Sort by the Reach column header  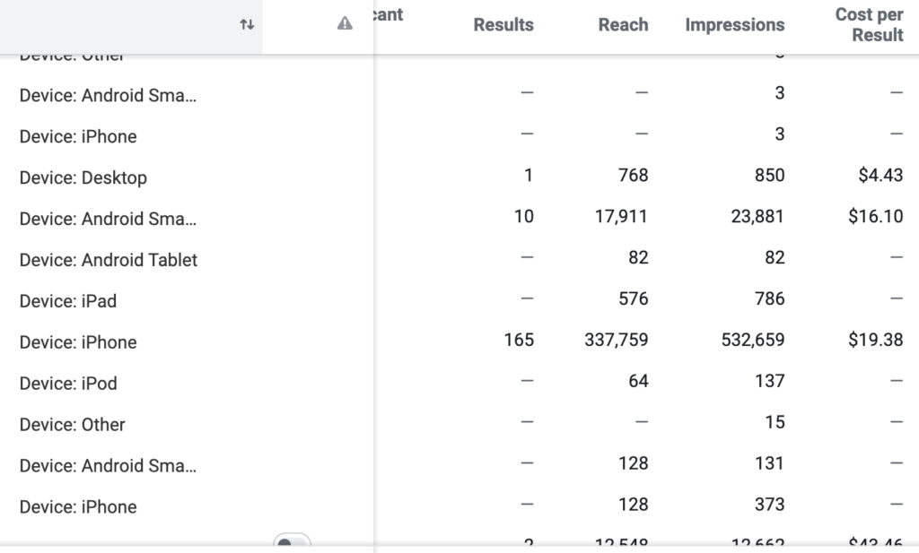pos(623,24)
